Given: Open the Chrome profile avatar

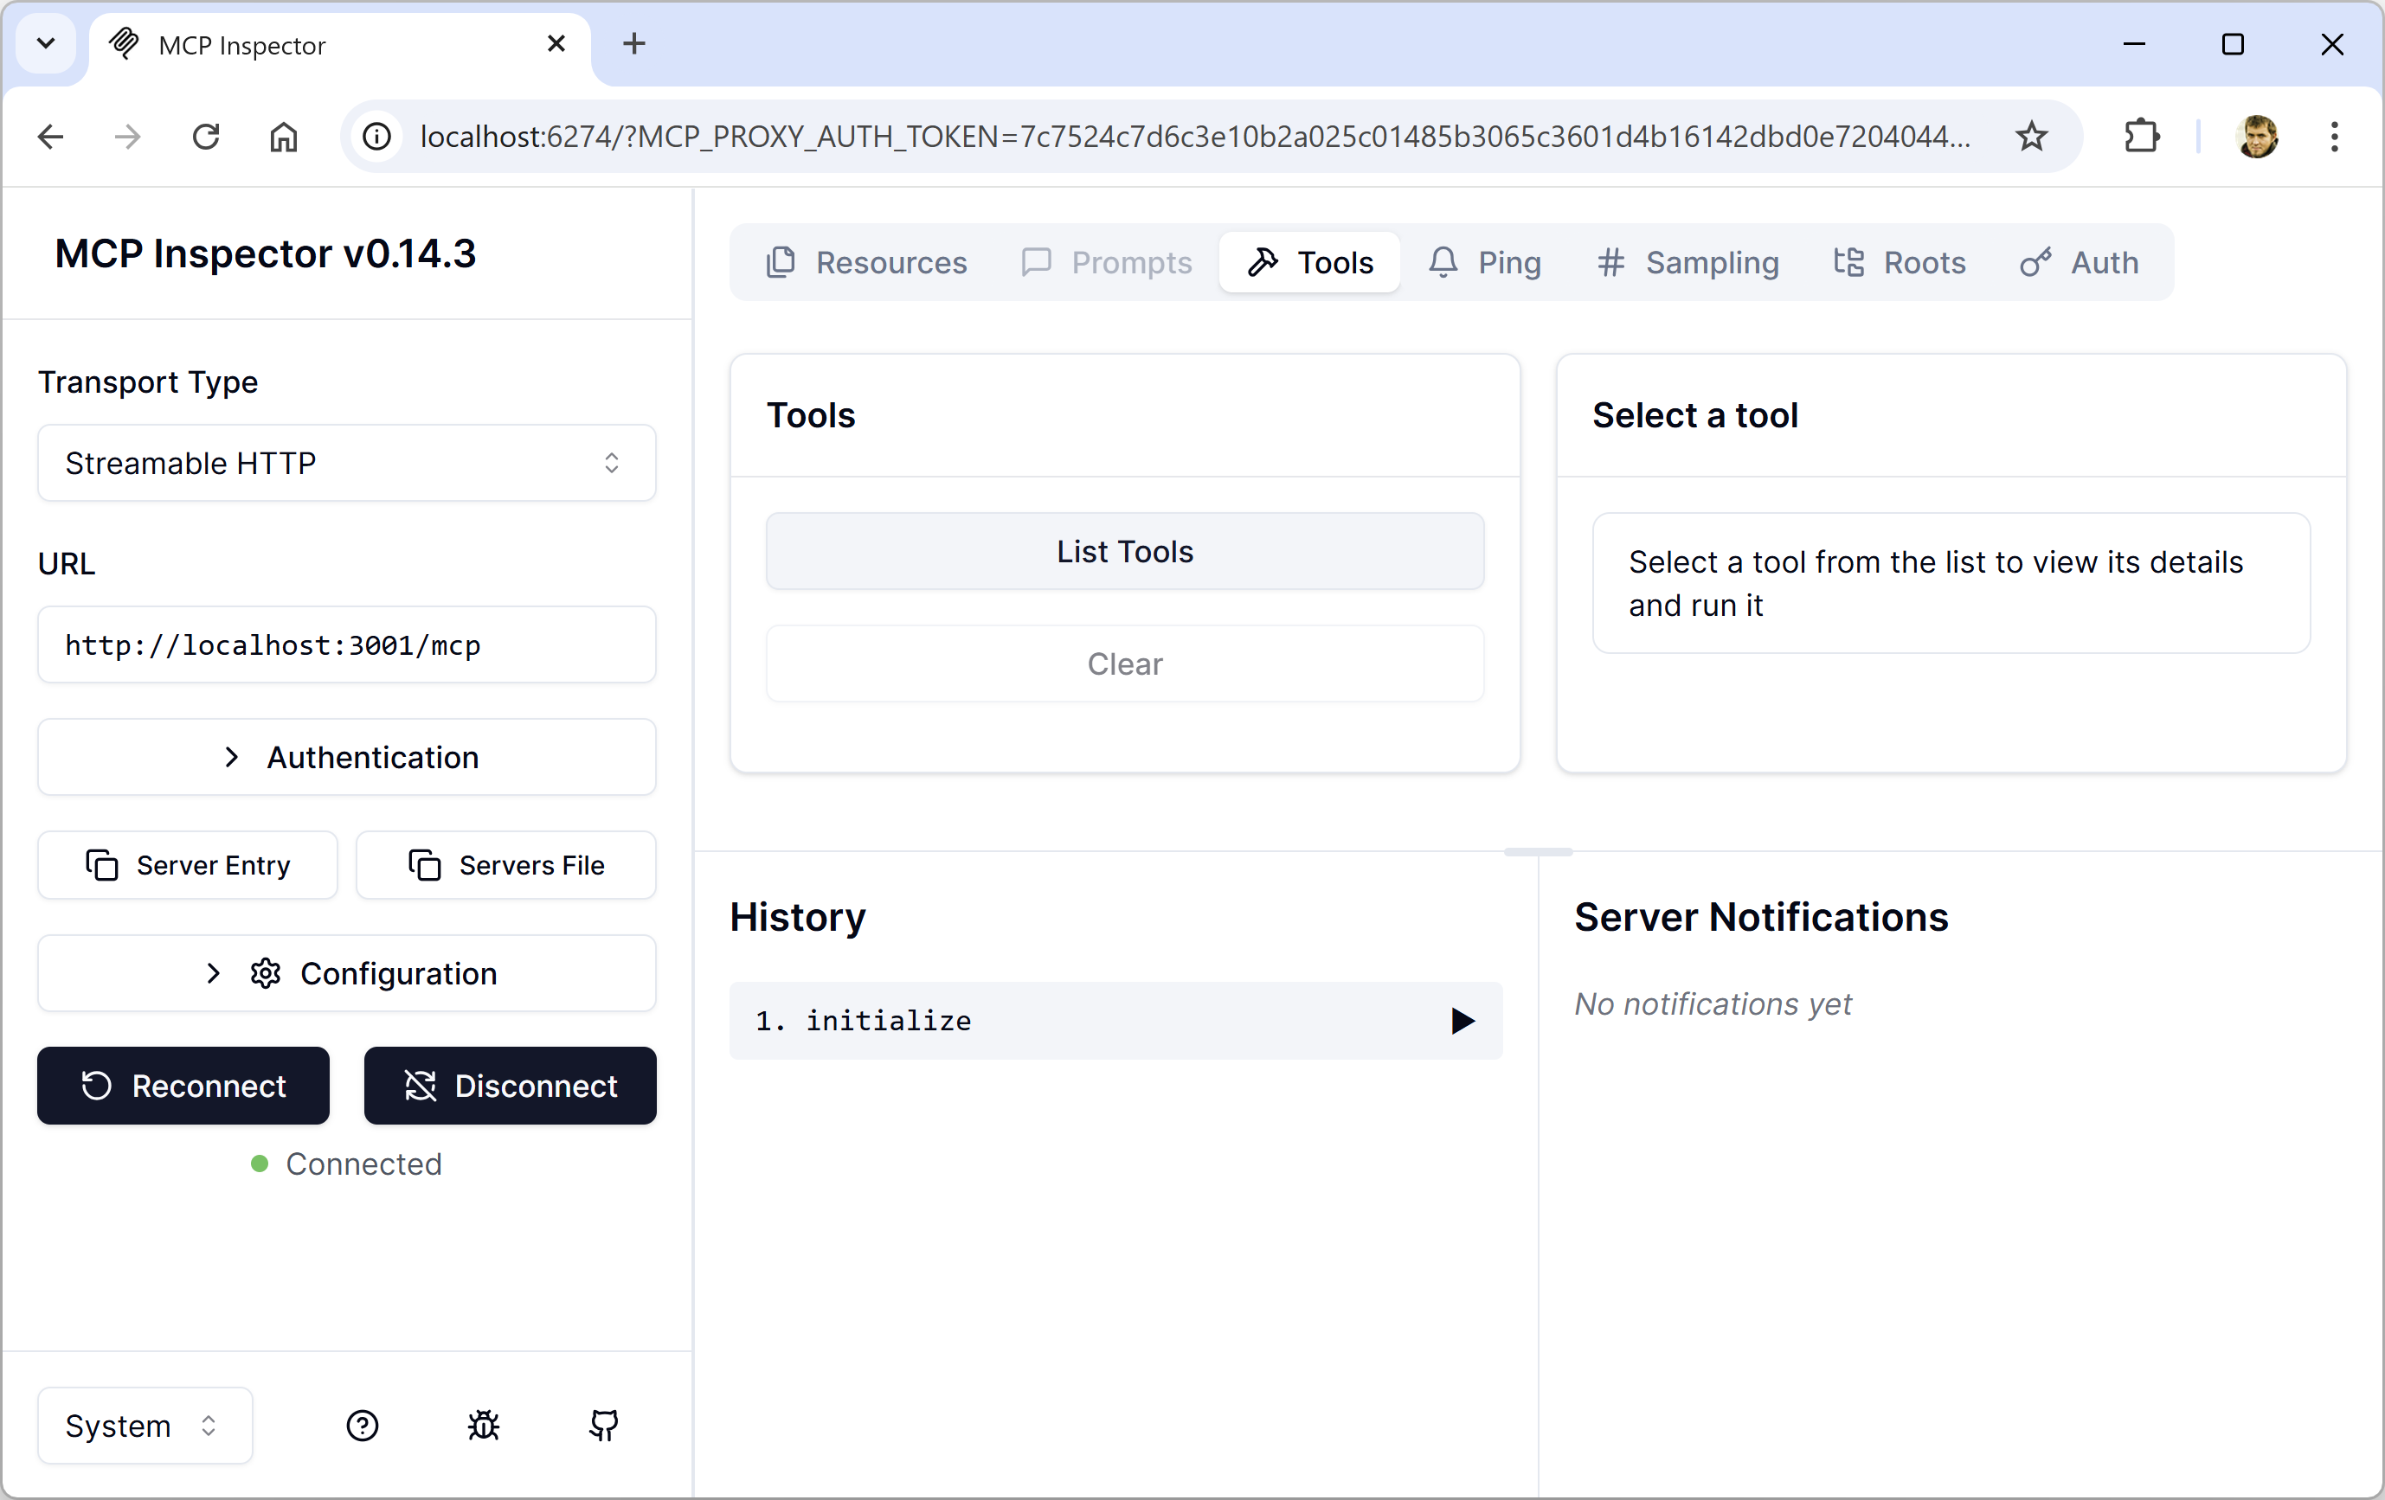Looking at the screenshot, I should tap(2257, 137).
